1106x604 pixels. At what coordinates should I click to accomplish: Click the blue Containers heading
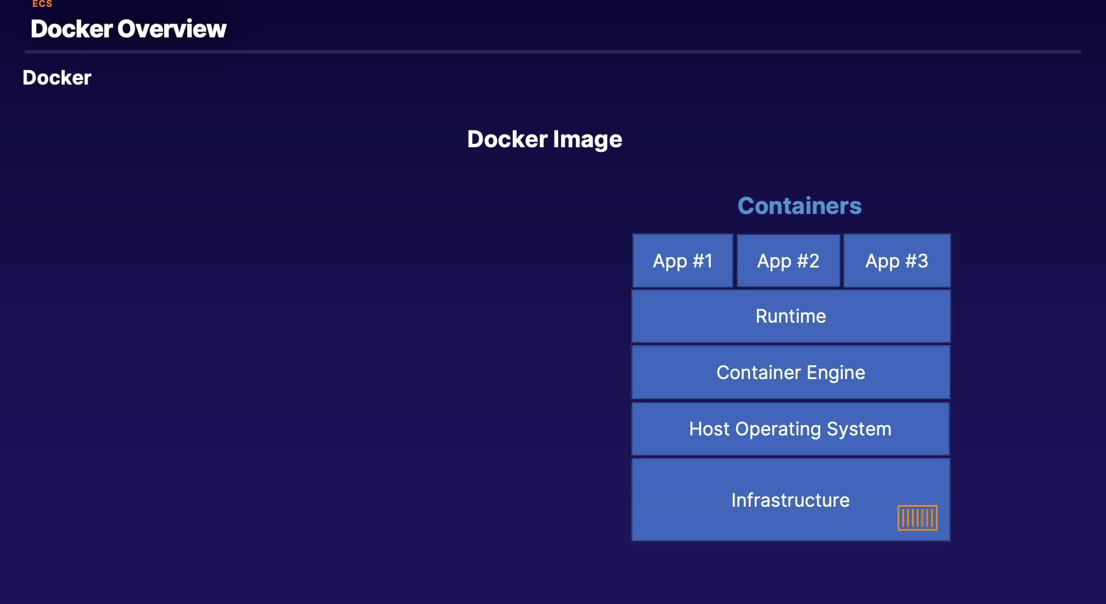800,206
